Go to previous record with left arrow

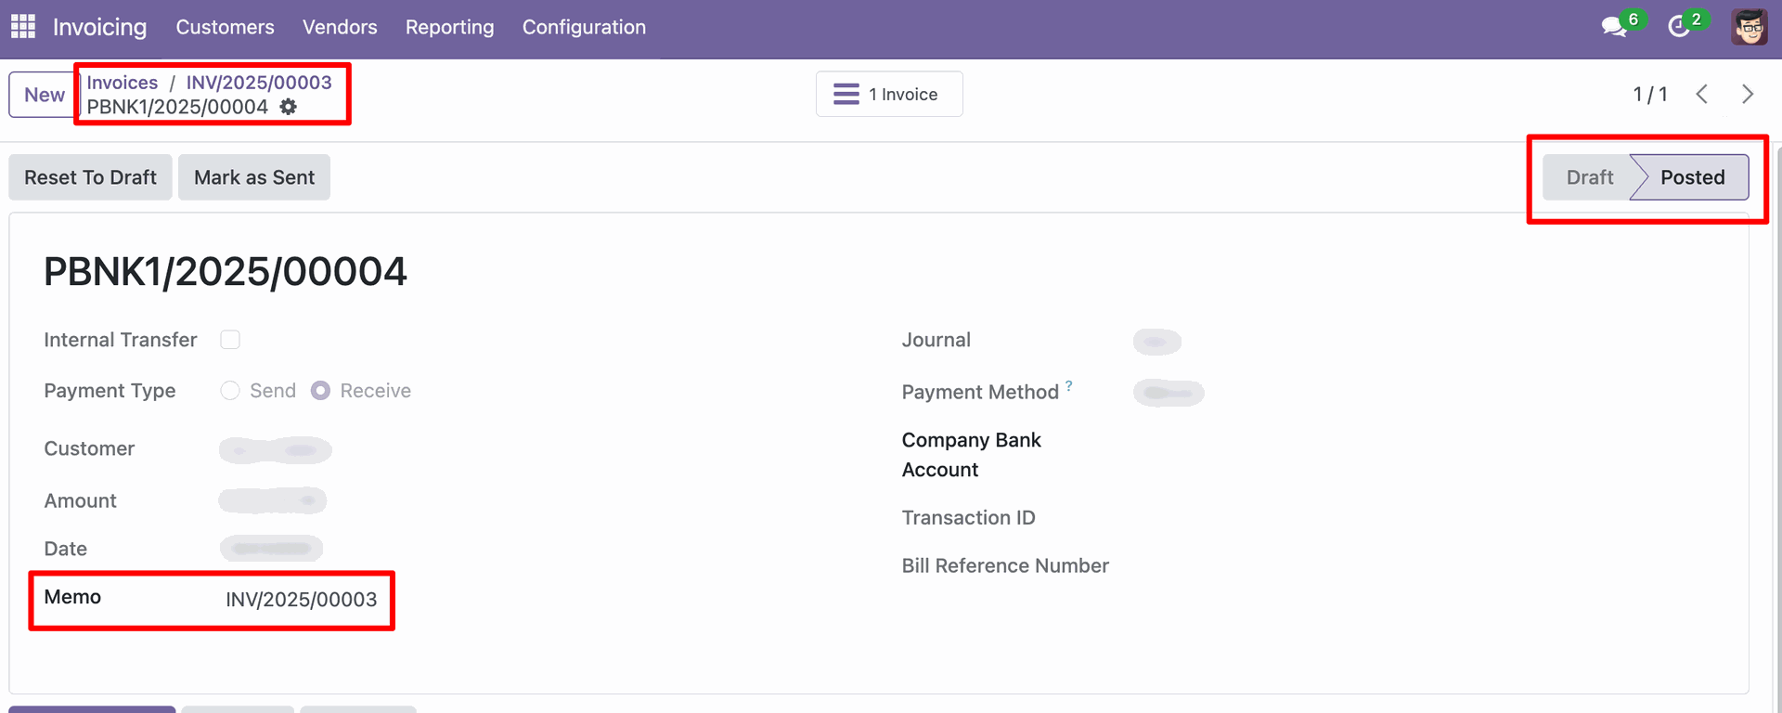tap(1702, 94)
